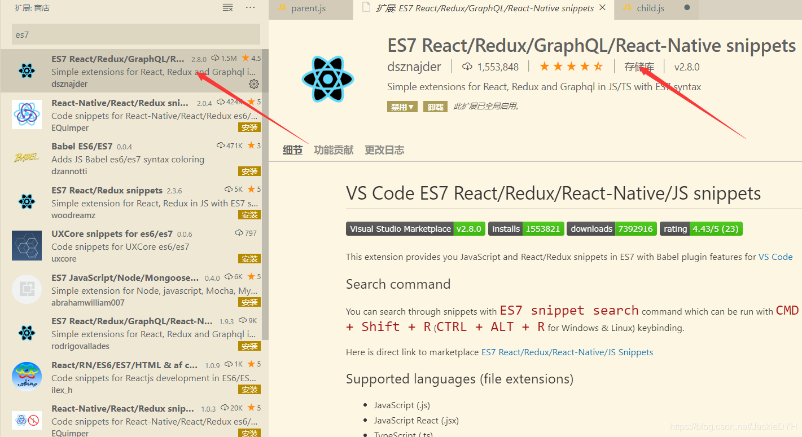Screen dimensions: 802x437
Task: Open the VS Code link
Action: 775,257
